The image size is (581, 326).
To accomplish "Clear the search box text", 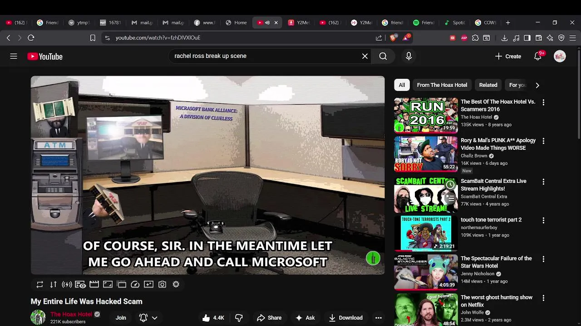I will point(365,56).
